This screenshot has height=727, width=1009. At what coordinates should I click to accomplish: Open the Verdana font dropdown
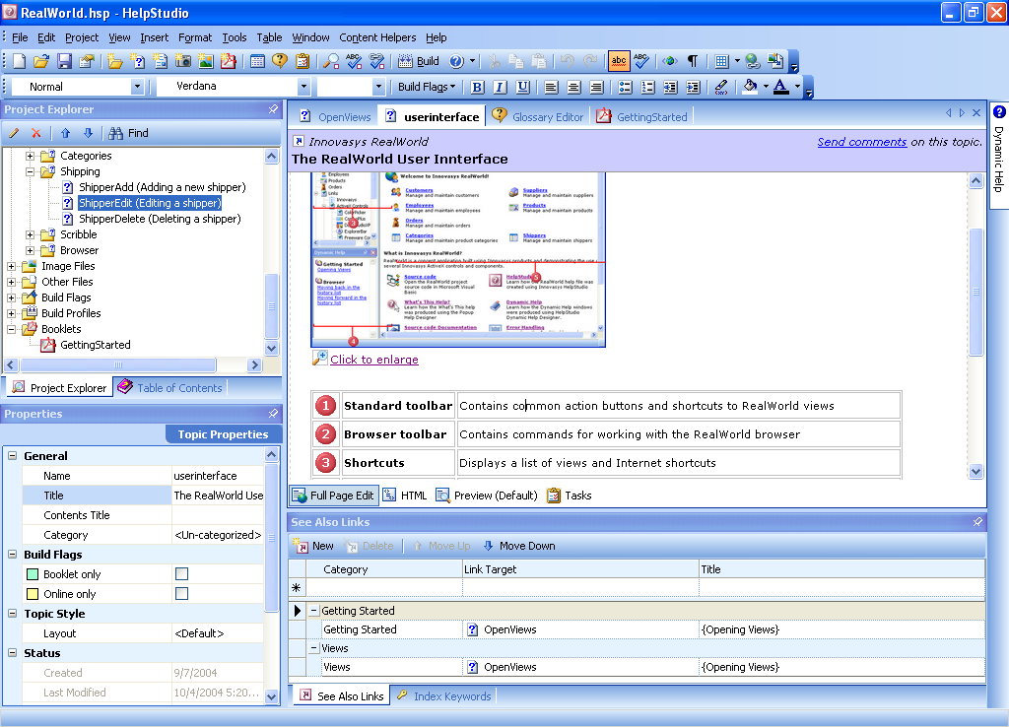303,87
